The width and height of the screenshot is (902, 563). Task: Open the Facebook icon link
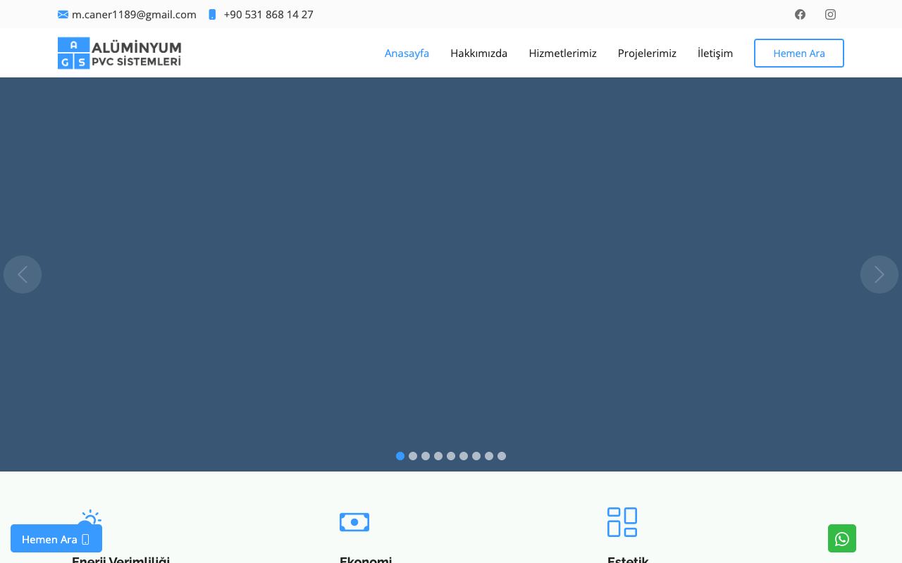800,14
